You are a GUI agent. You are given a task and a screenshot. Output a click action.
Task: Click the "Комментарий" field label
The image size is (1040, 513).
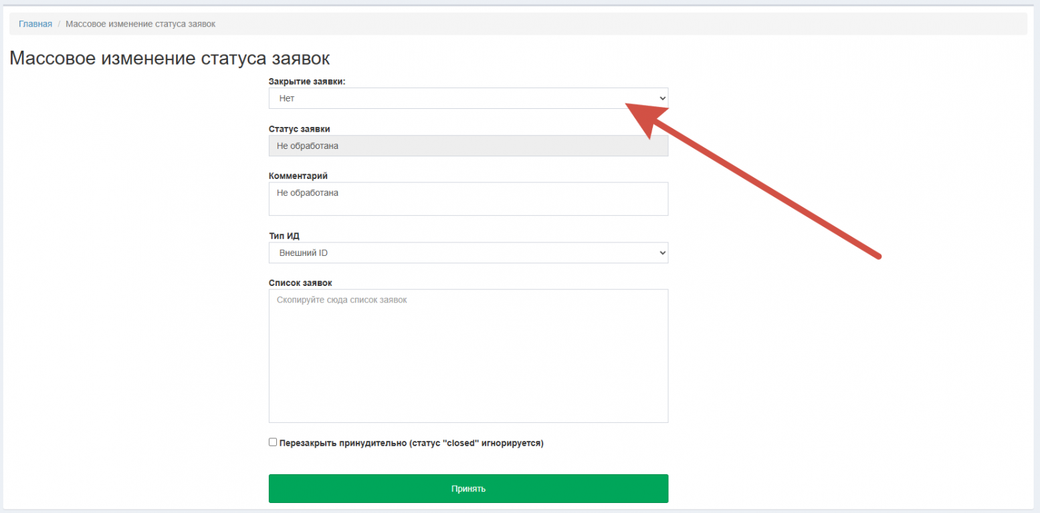[298, 176]
